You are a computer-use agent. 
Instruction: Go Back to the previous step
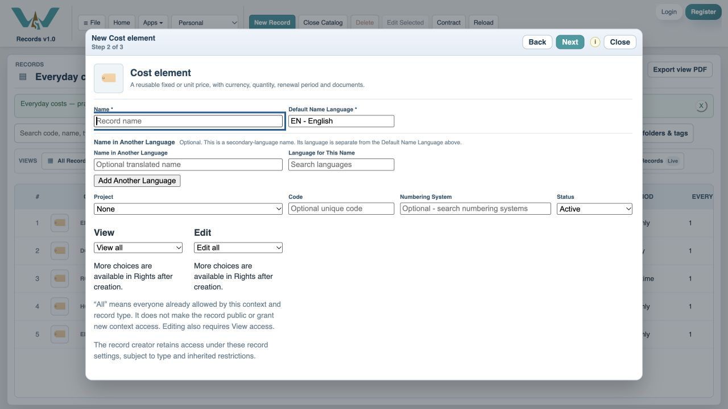pyautogui.click(x=537, y=42)
